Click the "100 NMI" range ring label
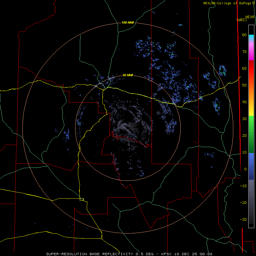 coord(128,22)
